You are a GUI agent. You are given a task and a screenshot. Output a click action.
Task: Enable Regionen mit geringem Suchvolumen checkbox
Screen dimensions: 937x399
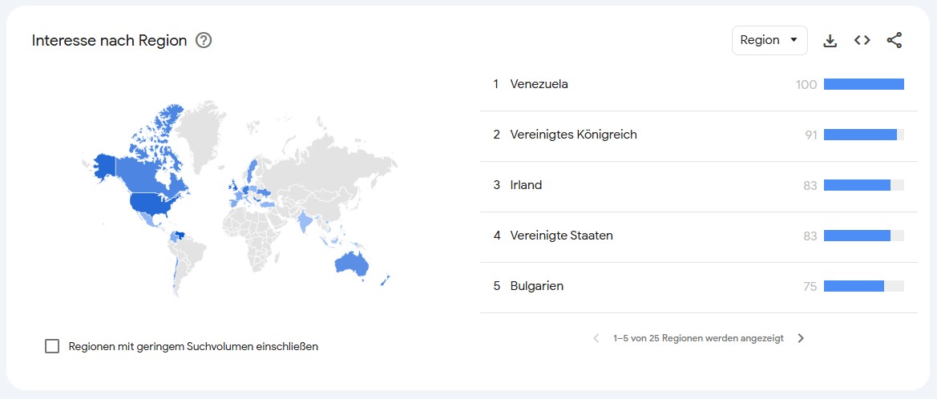[x=53, y=346]
